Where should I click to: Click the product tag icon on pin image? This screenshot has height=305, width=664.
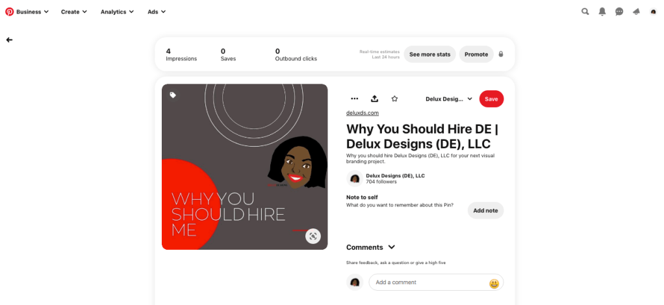(173, 95)
